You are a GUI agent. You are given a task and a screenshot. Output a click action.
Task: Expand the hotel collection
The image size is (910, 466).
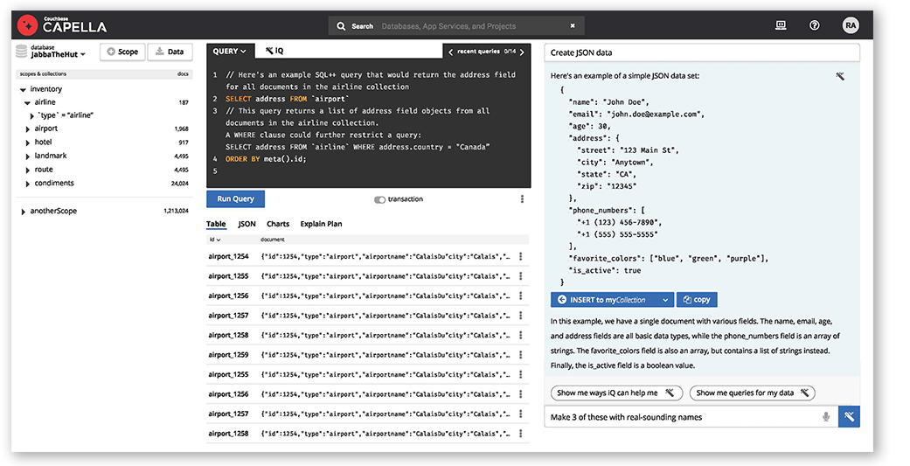27,143
